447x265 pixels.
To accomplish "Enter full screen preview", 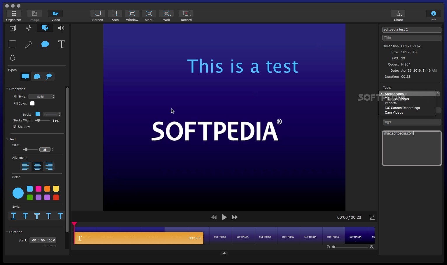I will click(x=372, y=217).
